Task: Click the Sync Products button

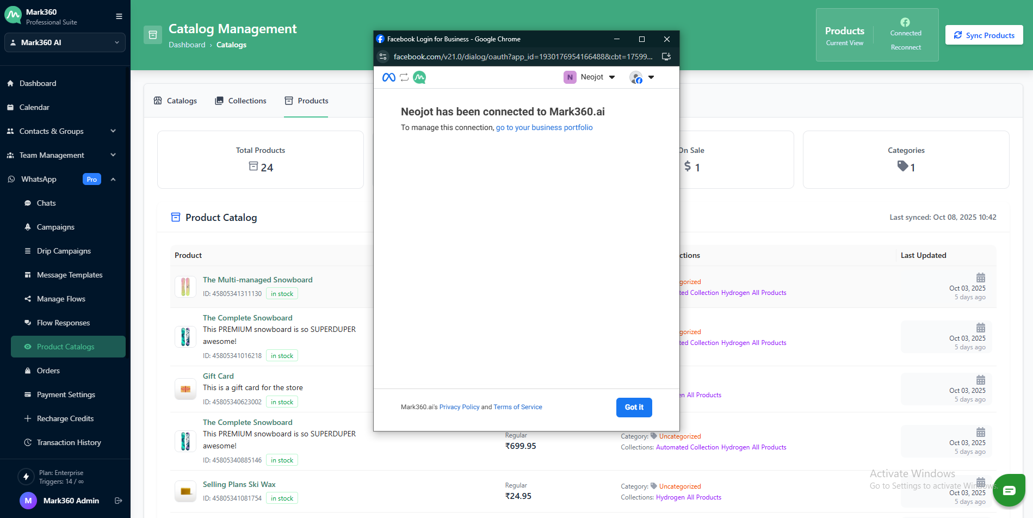Action: pos(983,35)
